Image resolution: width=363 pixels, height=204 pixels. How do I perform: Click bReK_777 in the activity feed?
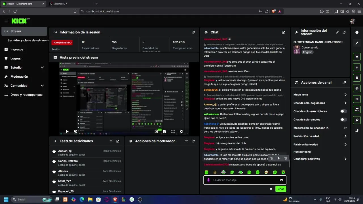[x=65, y=181]
